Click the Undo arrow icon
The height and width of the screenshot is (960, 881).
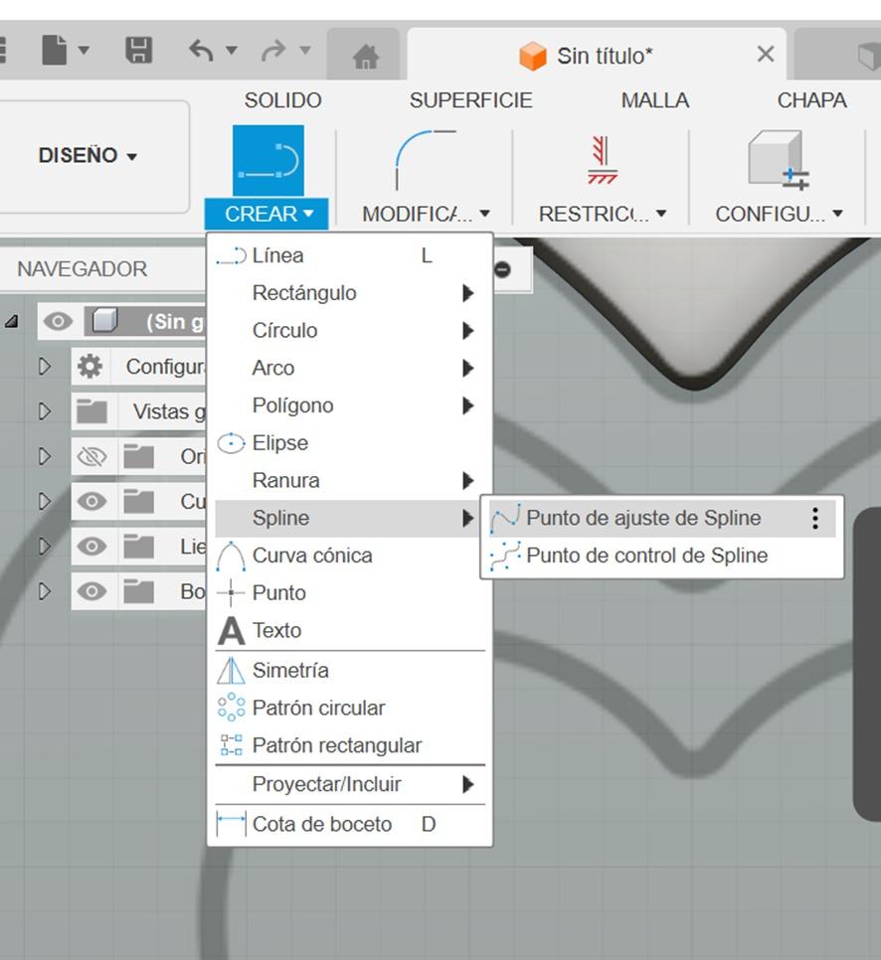[x=202, y=52]
